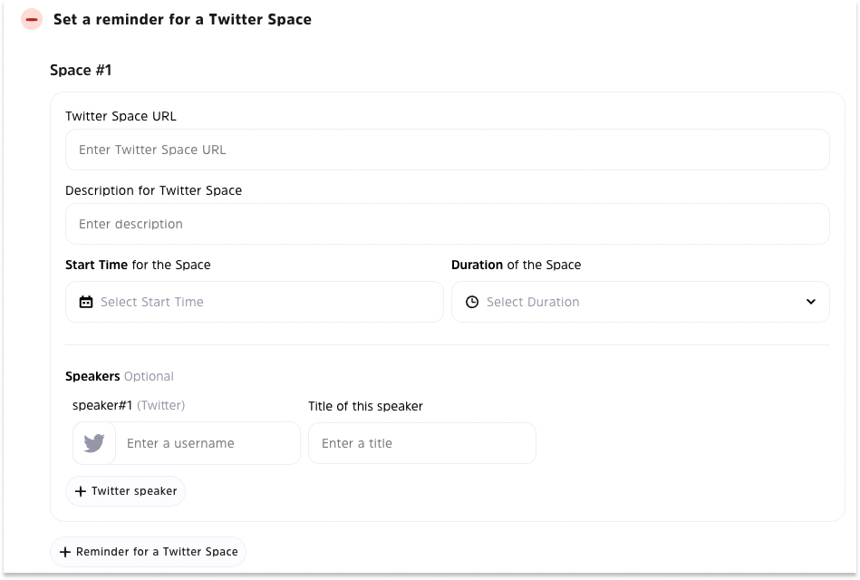
Task: Click the Enter description input field
Action: (447, 224)
